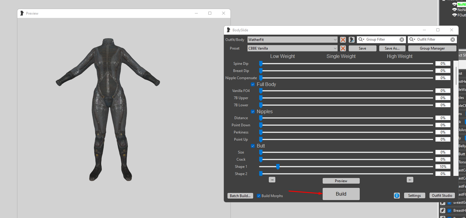Click the Spine Dip slider track
This screenshot has height=218, width=466.
coord(346,64)
